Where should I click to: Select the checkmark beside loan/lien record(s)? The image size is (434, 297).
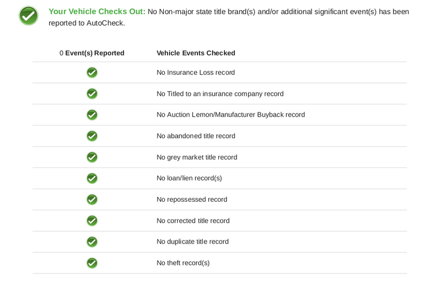click(92, 178)
